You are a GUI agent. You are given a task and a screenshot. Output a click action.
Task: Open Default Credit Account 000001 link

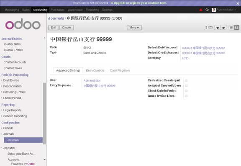click(203, 53)
